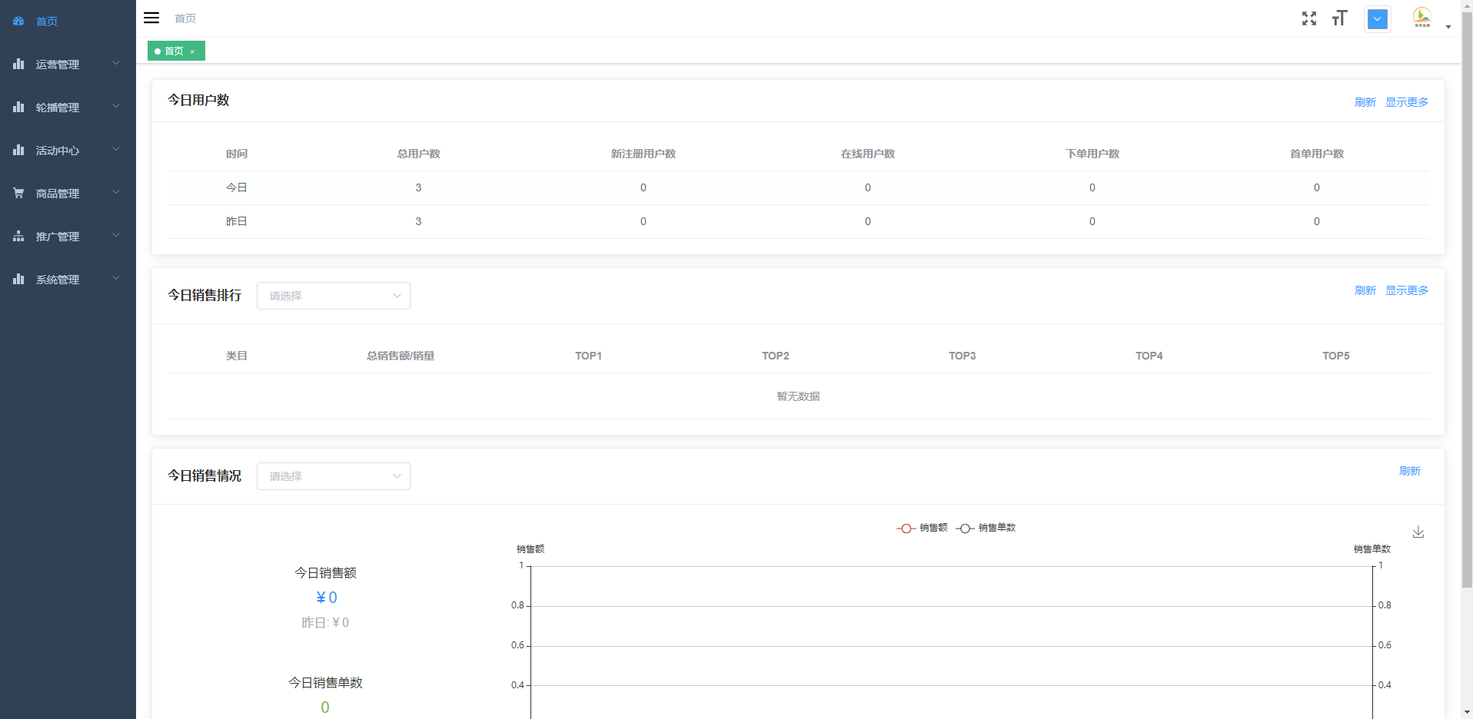Viewport: 1473px width, 719px height.
Task: Click 显示更多 in 今日销售排行 panel
Action: point(1406,290)
